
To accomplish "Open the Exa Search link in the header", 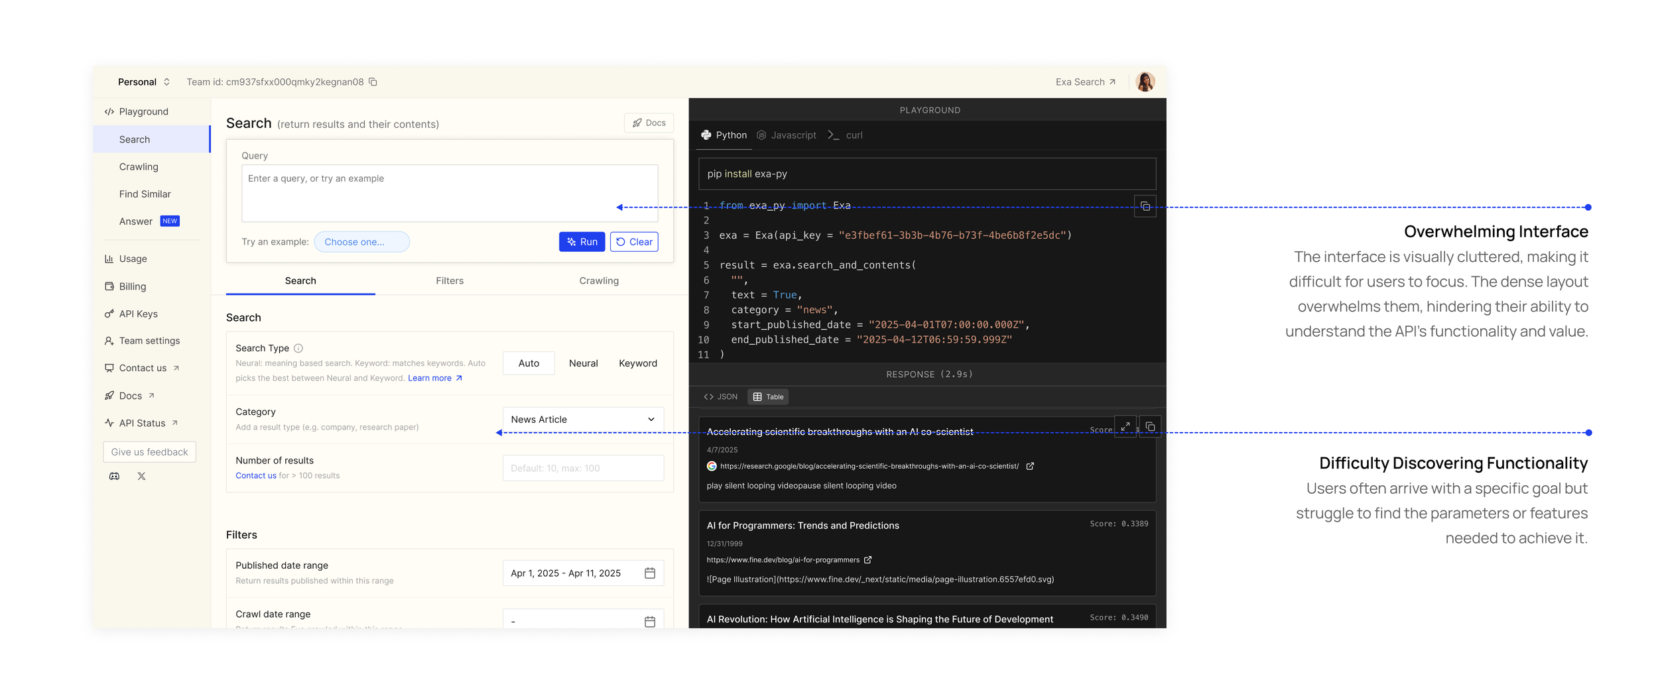I will (1086, 82).
